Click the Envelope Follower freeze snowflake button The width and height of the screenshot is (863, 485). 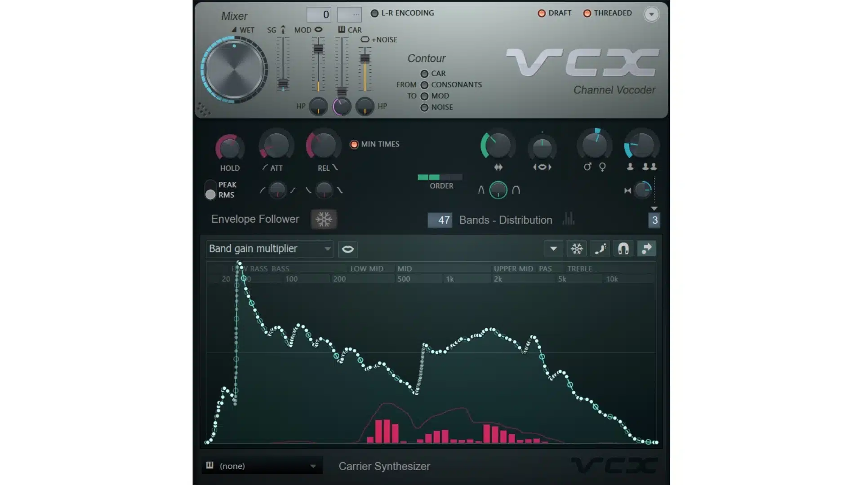coord(324,220)
